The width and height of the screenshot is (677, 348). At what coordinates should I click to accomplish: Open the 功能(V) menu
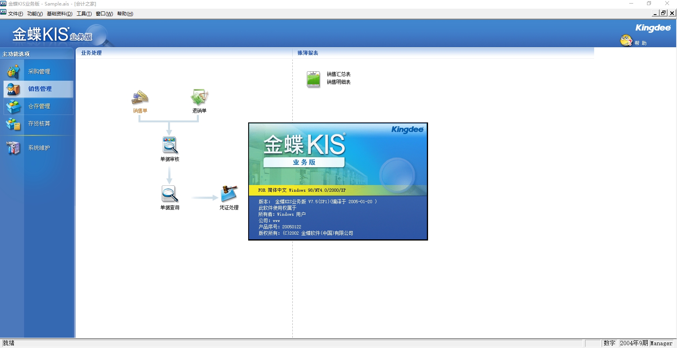click(x=35, y=14)
